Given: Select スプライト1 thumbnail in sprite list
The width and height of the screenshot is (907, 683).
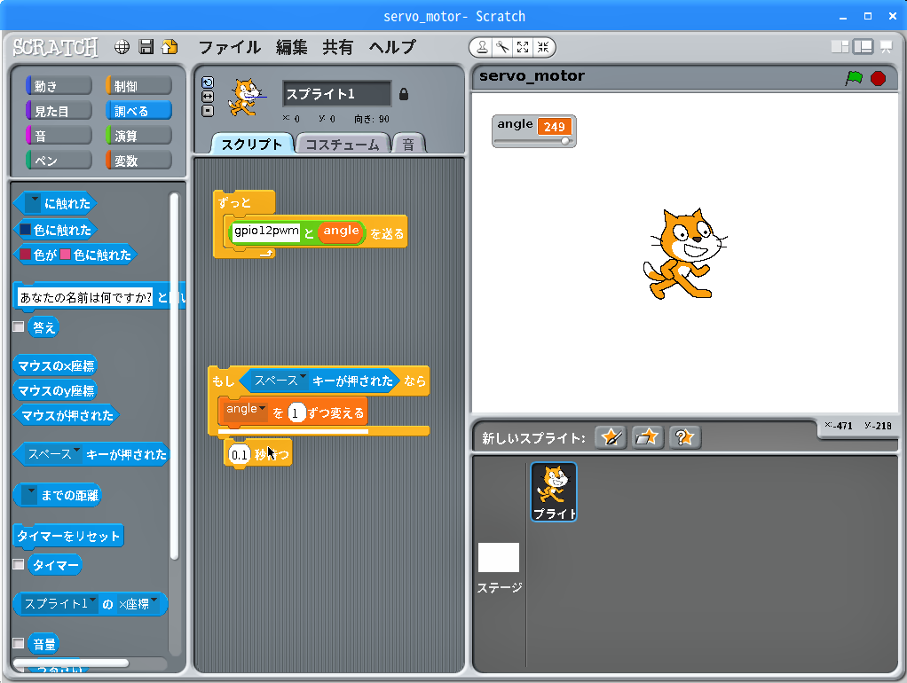Looking at the screenshot, I should point(554,491).
